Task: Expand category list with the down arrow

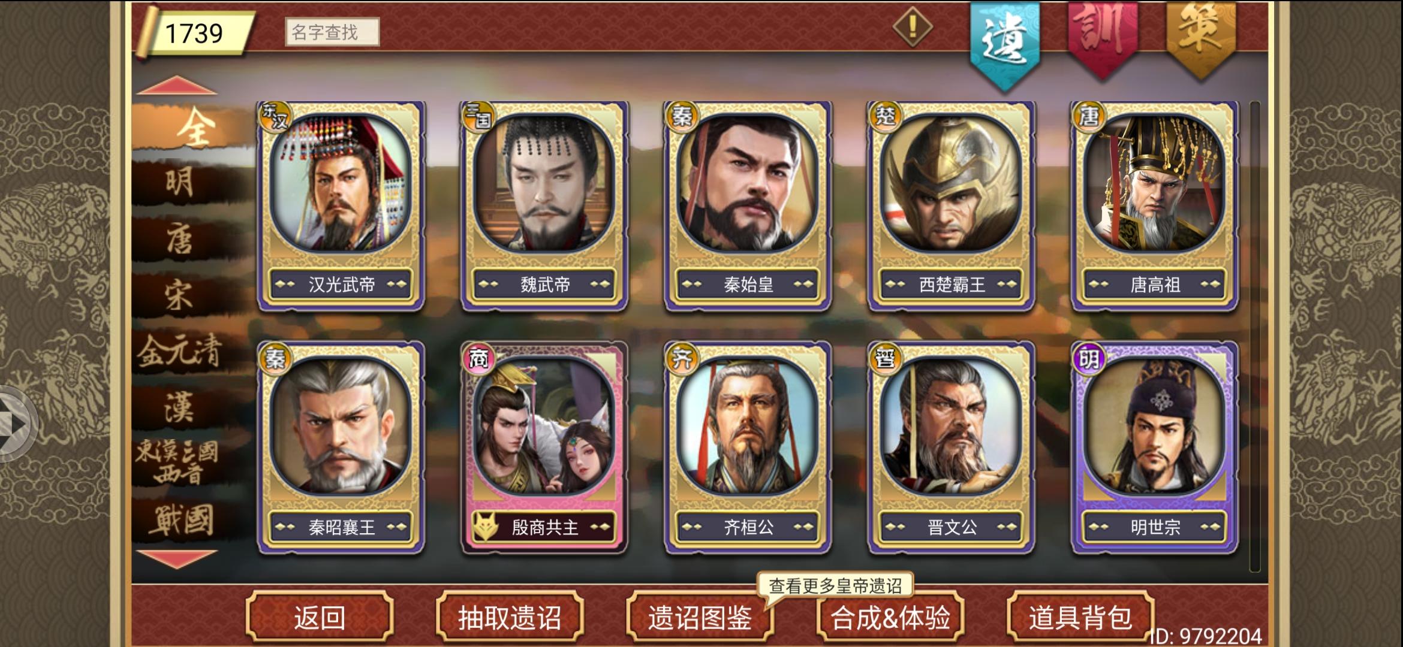Action: (x=177, y=559)
